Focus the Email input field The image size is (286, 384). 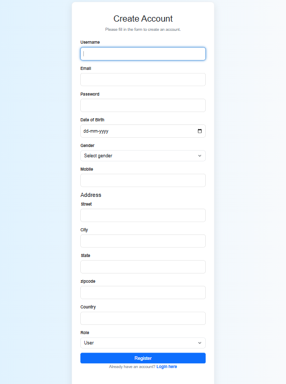click(143, 80)
